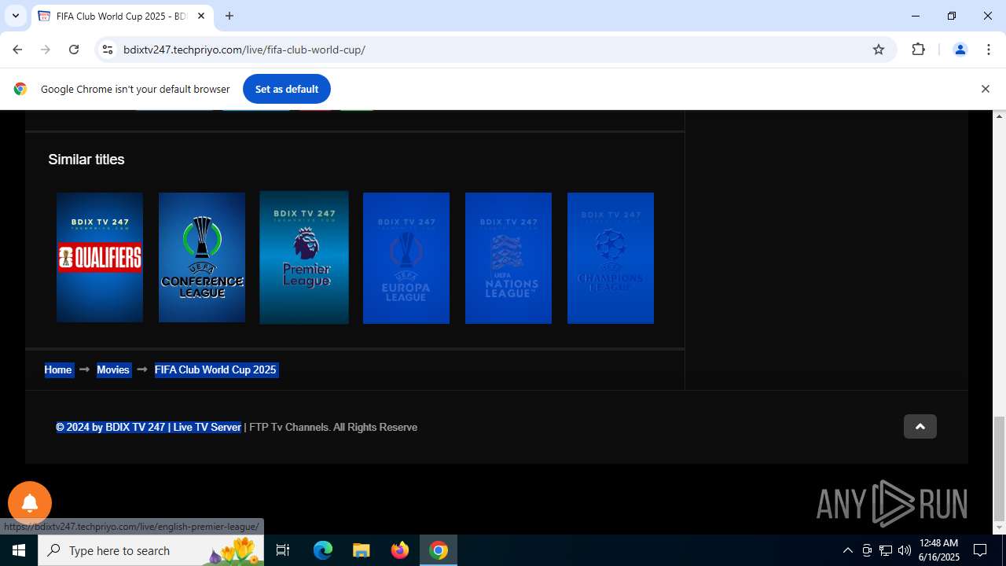Show hidden system tray icons
This screenshot has width=1006, height=566.
click(x=847, y=550)
